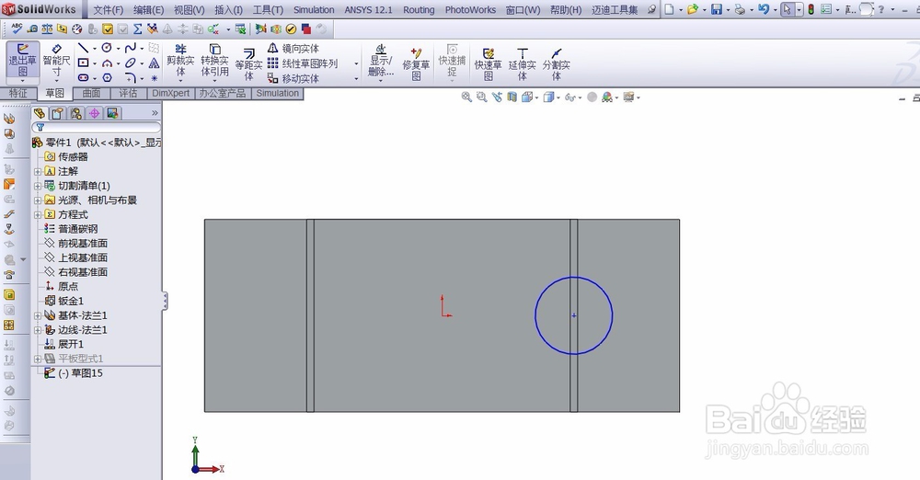Open the 编辑(E) menu
Viewport: 920px width, 480px height.
pyautogui.click(x=148, y=10)
